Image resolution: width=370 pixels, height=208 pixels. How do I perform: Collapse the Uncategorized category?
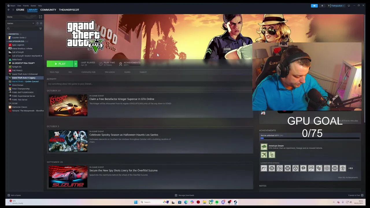[8, 41]
